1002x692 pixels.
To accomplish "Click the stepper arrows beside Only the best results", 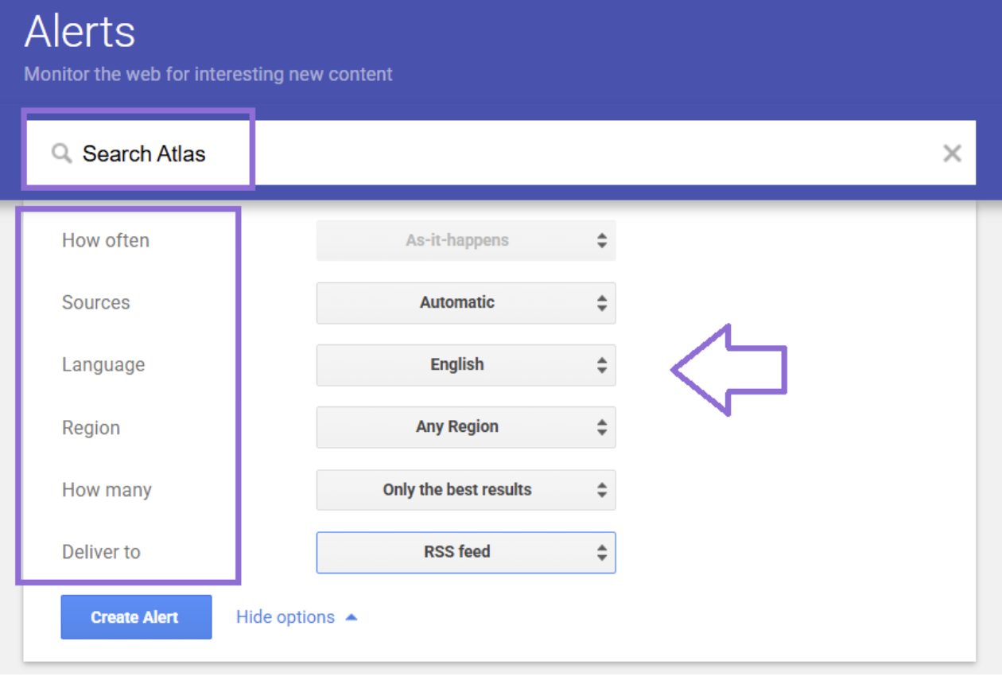I will pos(602,490).
